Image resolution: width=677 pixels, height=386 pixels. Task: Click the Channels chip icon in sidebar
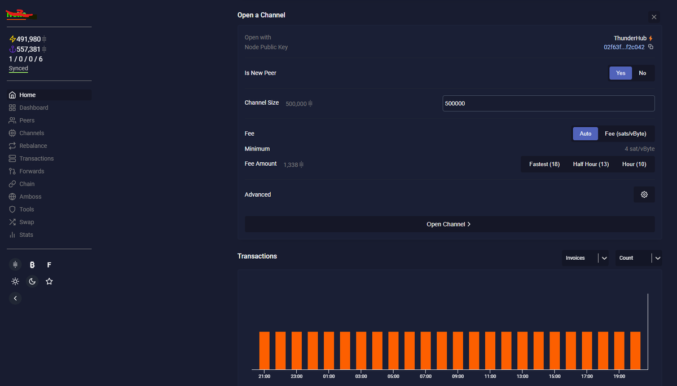tap(12, 133)
